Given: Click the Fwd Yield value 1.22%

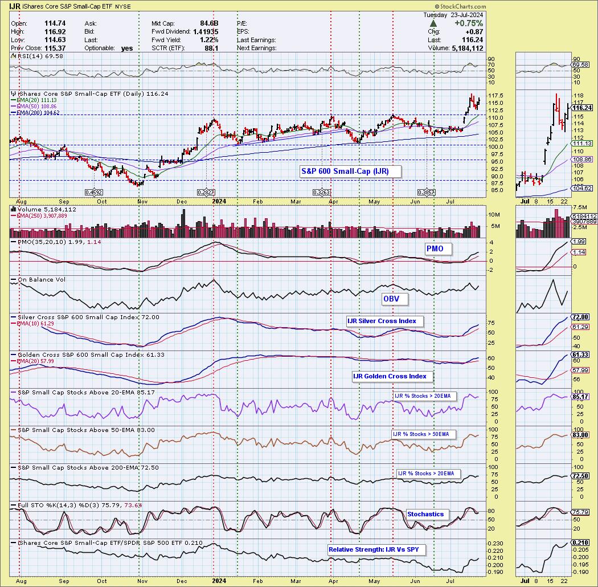Looking at the screenshot, I should (210, 40).
